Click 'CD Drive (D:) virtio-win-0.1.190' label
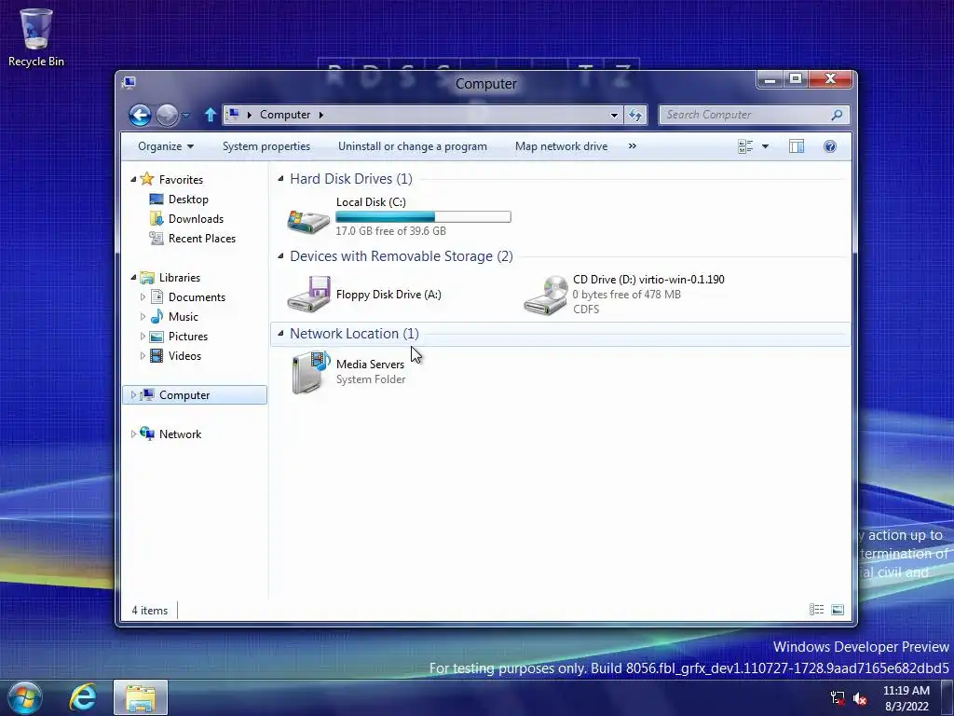The width and height of the screenshot is (954, 716). (x=648, y=280)
